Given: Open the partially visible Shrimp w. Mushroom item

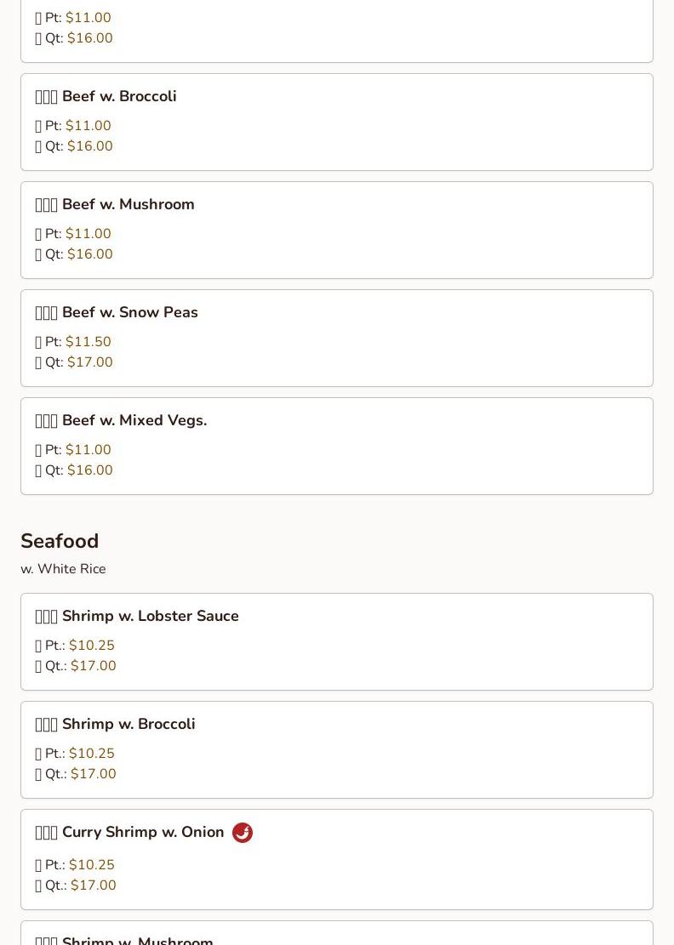Looking at the screenshot, I should [x=138, y=938].
